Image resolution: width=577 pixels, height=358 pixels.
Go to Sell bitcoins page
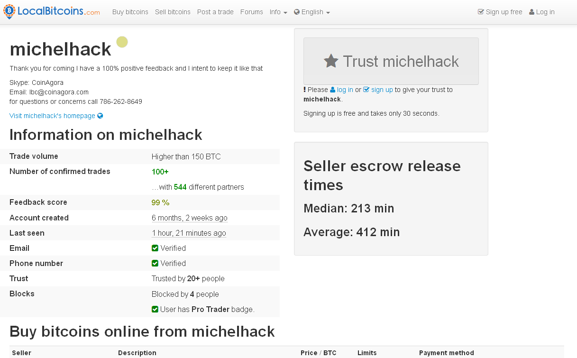(x=173, y=12)
